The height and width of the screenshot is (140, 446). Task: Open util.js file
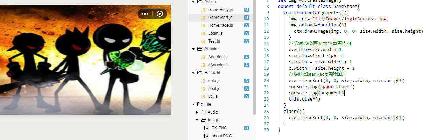(213, 96)
